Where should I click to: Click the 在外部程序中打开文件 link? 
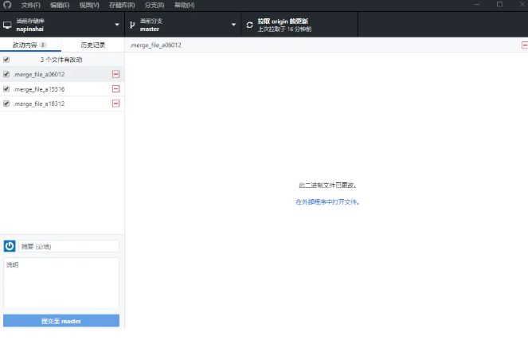[x=327, y=202]
